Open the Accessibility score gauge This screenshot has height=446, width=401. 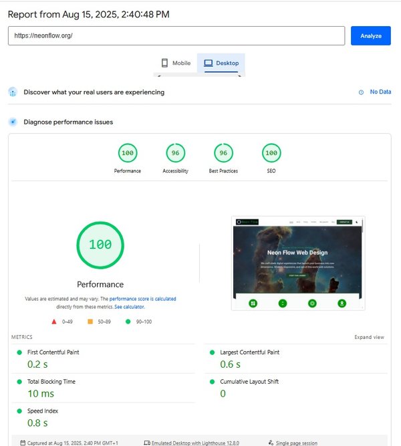[176, 154]
